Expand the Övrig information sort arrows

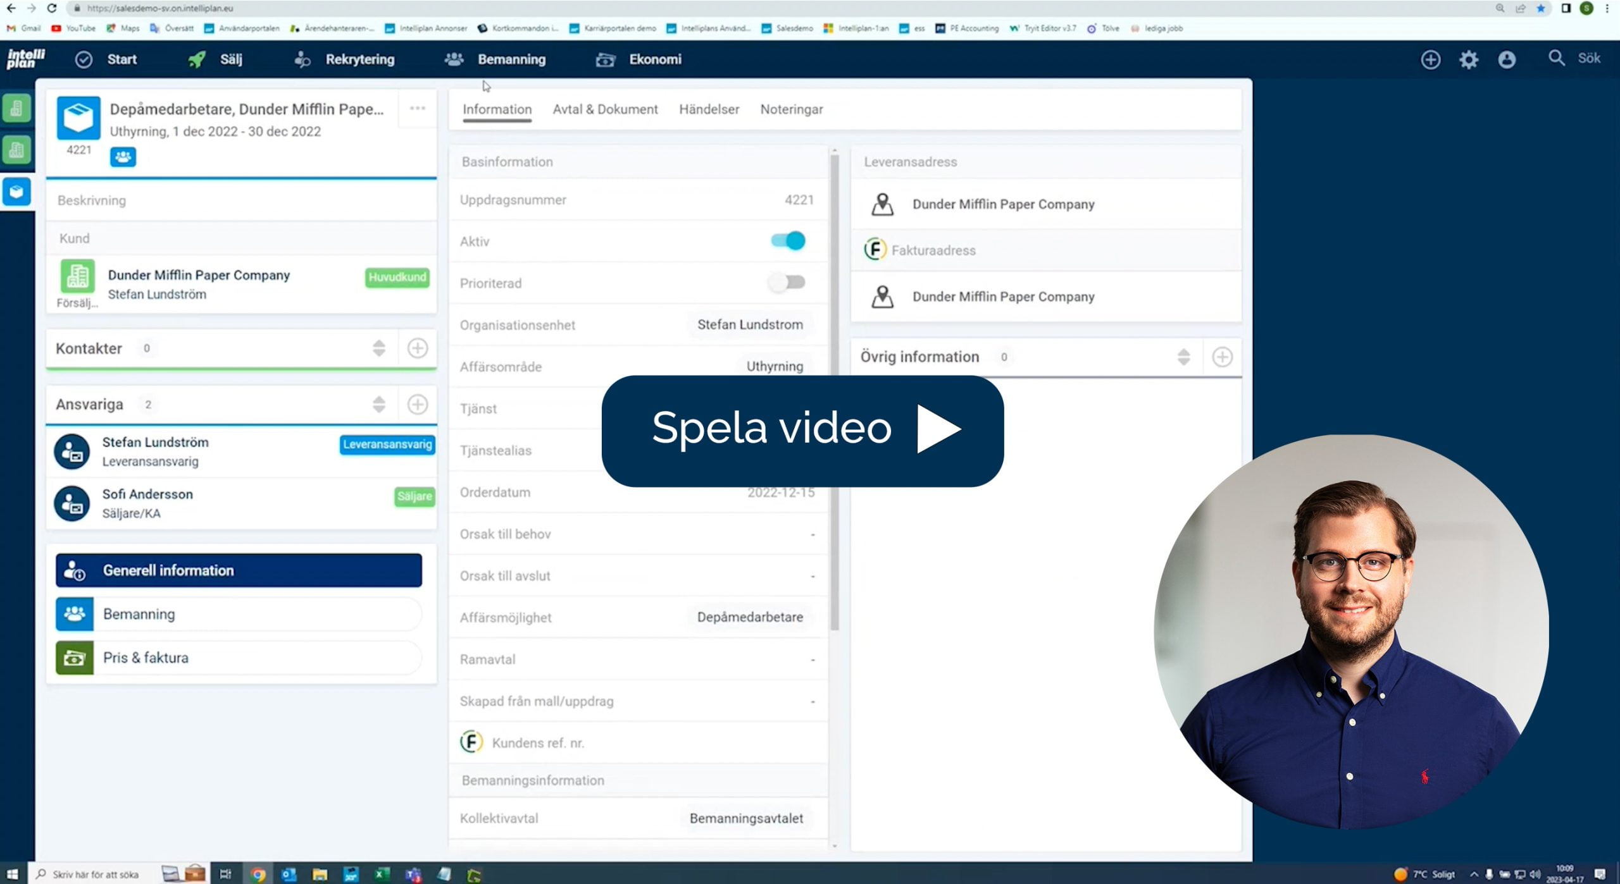click(1183, 357)
